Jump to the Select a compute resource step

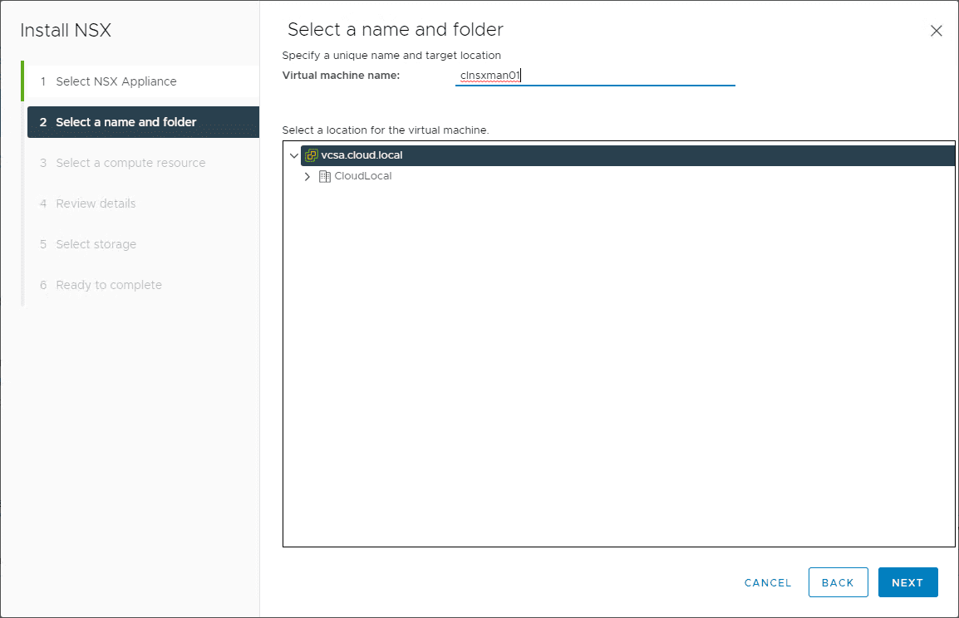coord(130,162)
